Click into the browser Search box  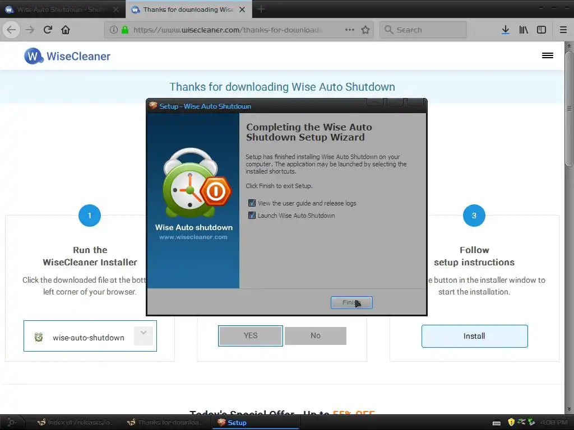(x=423, y=30)
